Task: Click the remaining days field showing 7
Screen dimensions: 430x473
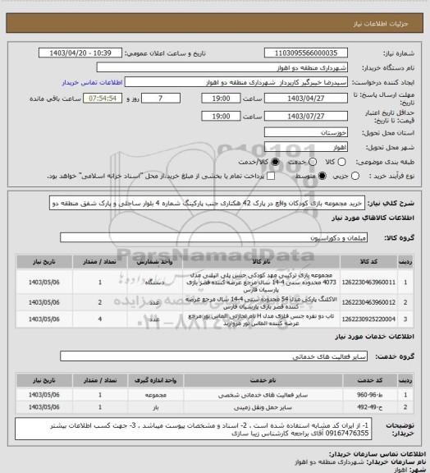Action: [161, 99]
